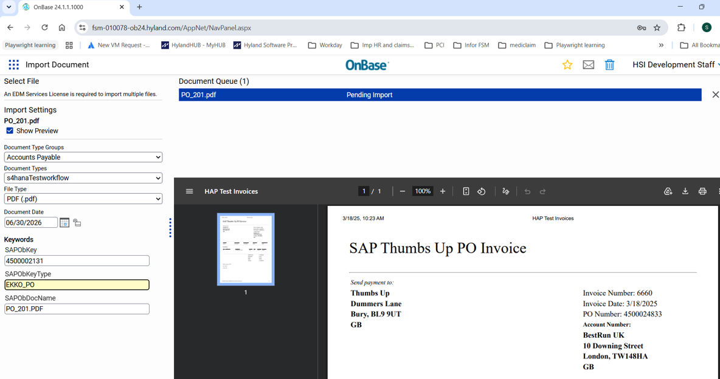Open the Document Date calendar picker

pos(64,222)
